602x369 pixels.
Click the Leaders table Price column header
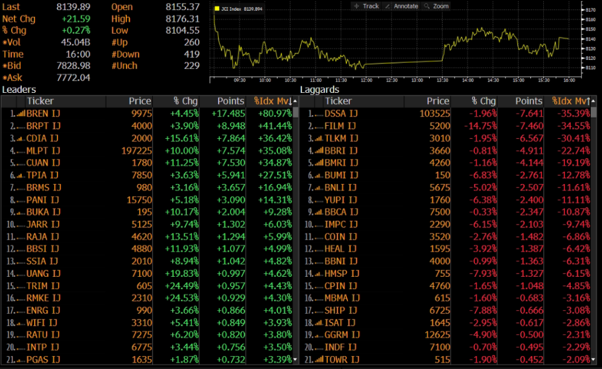coord(139,101)
